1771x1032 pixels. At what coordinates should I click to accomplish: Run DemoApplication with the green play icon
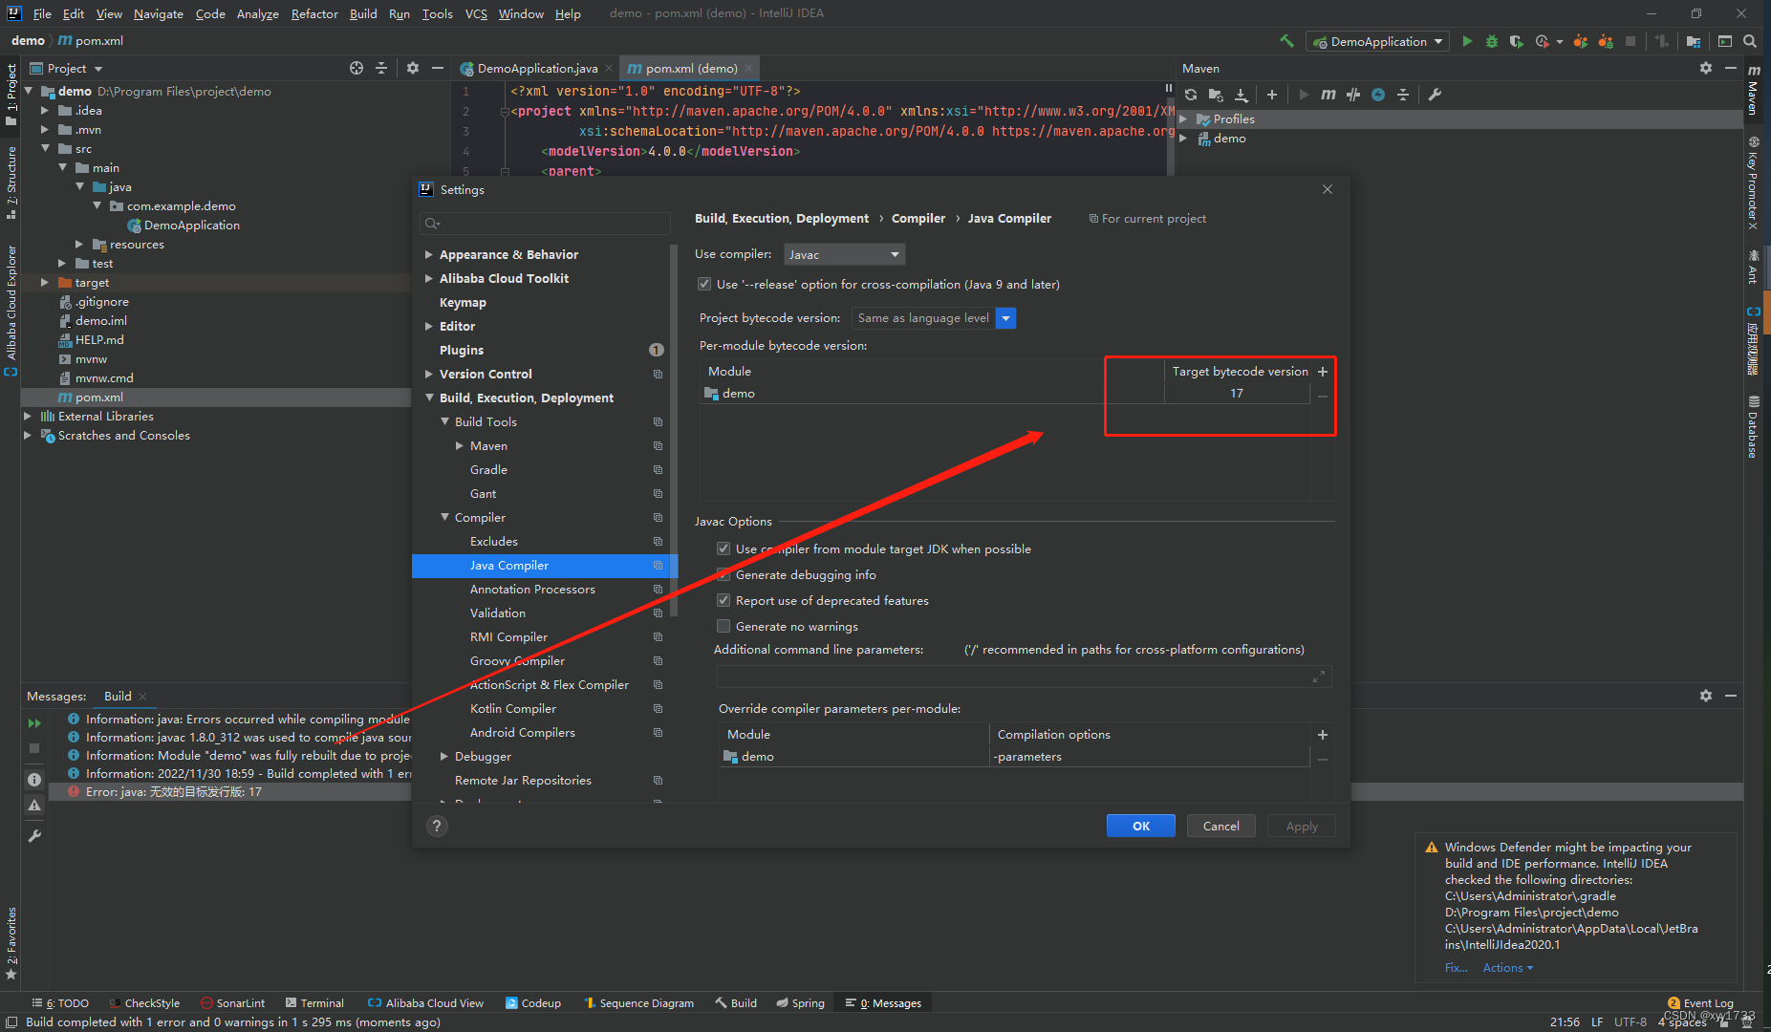[1467, 41]
